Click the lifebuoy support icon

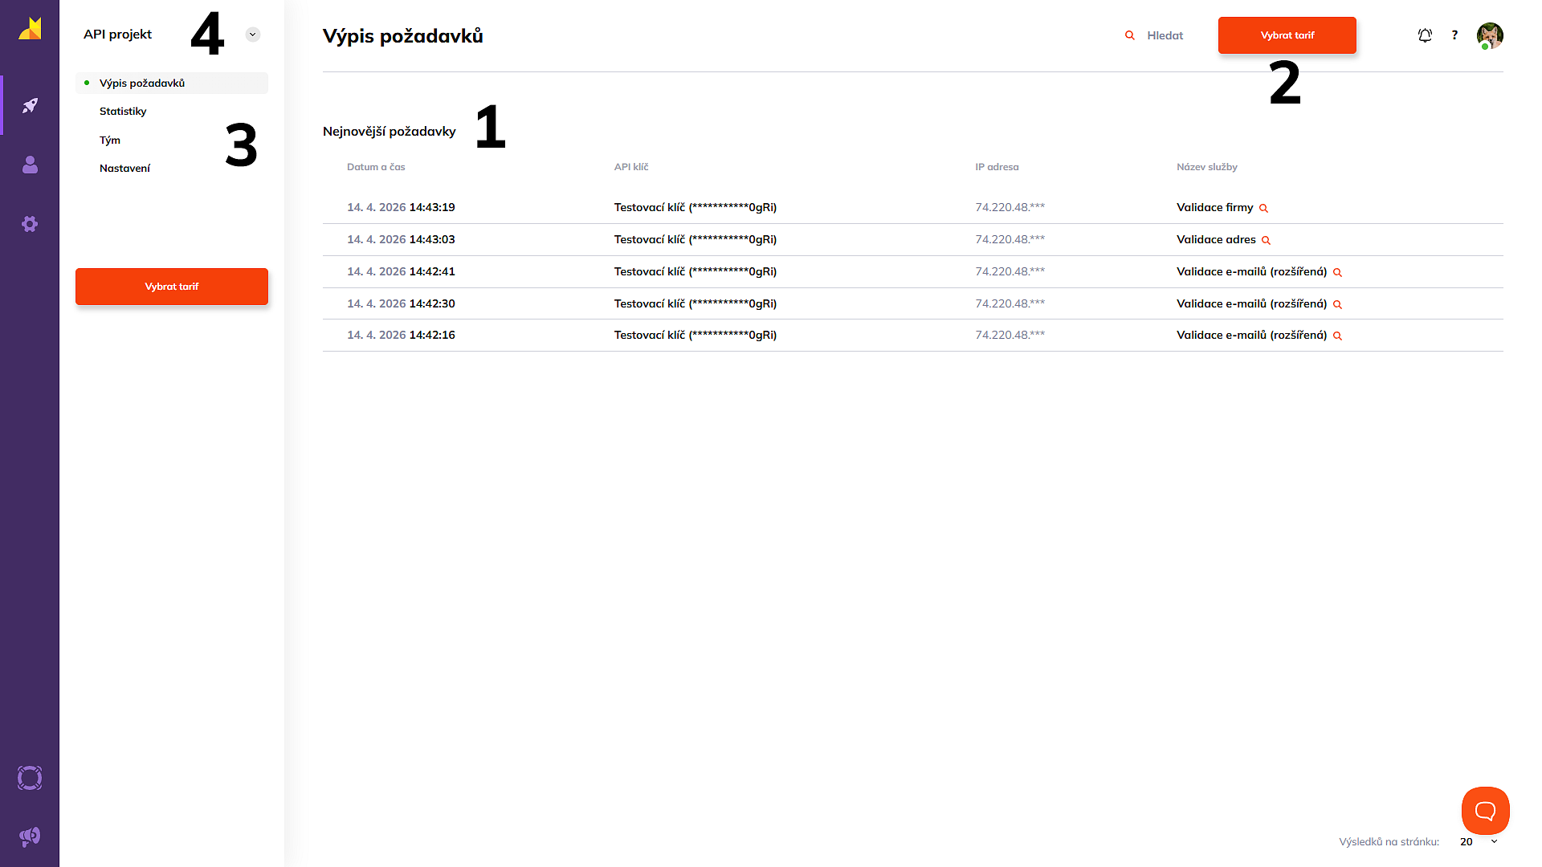[30, 778]
